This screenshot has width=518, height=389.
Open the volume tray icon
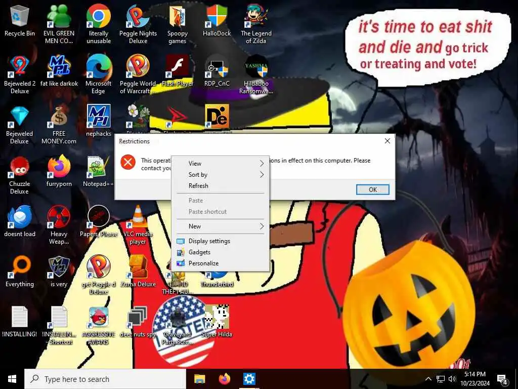452,379
